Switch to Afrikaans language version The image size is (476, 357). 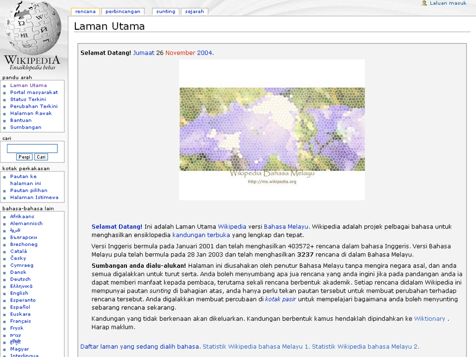point(22,217)
